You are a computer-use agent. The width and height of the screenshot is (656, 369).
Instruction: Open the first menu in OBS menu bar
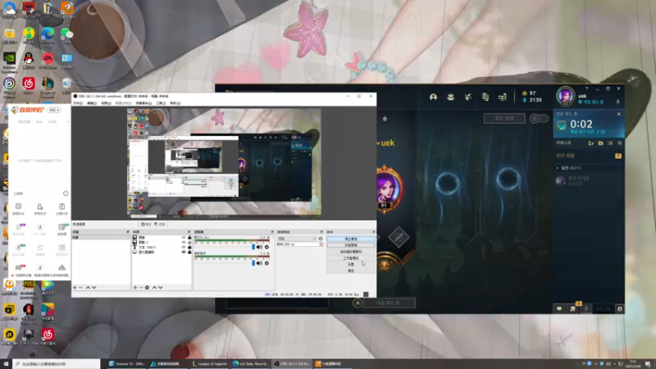(x=78, y=103)
